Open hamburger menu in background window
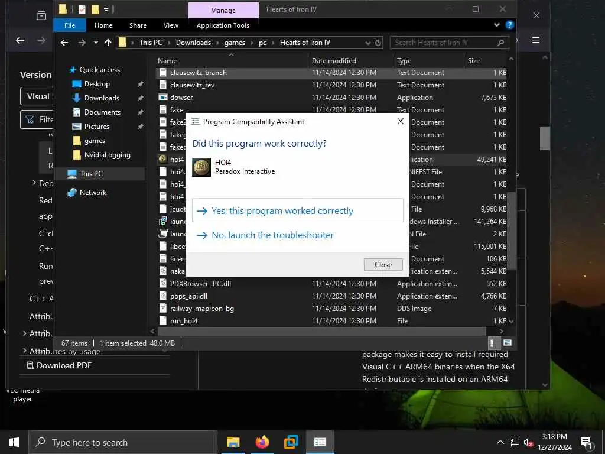This screenshot has width=605, height=454. click(x=535, y=40)
